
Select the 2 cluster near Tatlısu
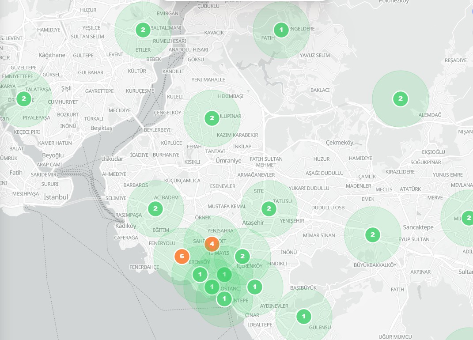point(269,208)
